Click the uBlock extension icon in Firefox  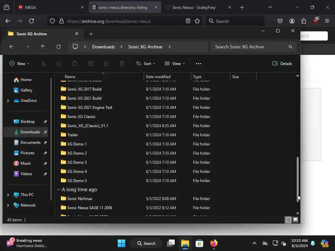point(316,21)
